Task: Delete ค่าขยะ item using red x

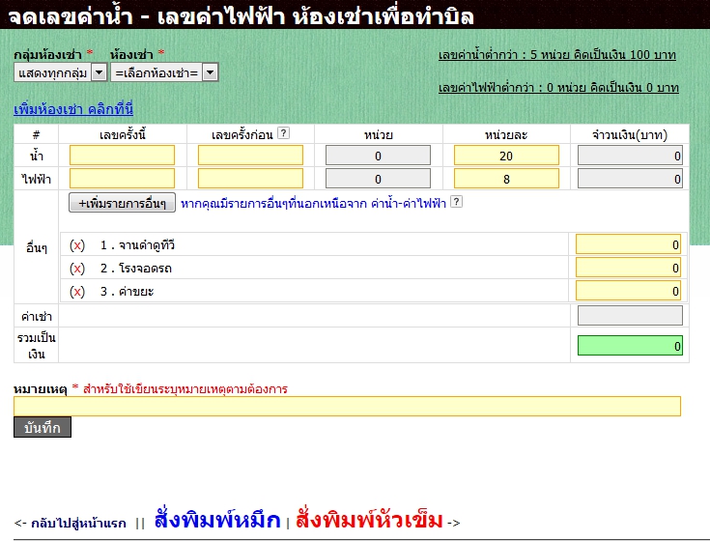Action: (x=77, y=291)
